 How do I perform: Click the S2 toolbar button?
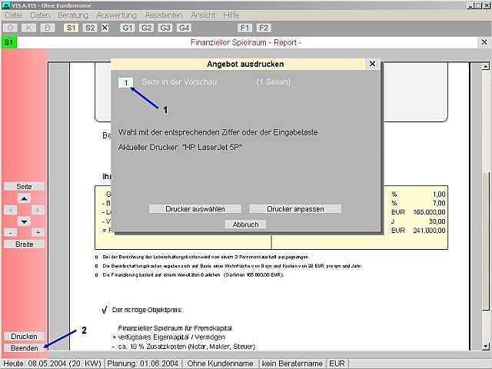click(x=90, y=27)
